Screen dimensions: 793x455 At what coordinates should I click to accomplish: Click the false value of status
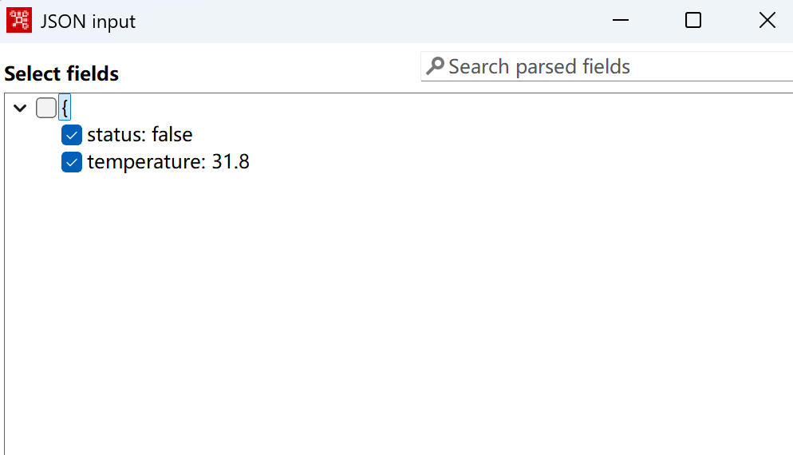(x=172, y=135)
